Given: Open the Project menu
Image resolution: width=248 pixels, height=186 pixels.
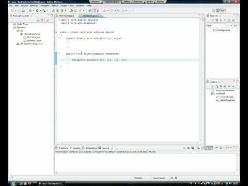Looking at the screenshot, I should pyautogui.click(x=64, y=6).
